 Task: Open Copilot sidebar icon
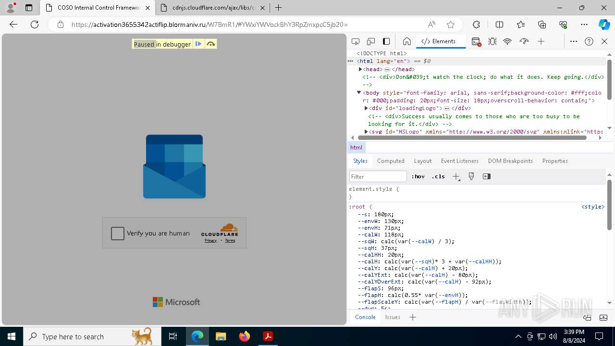point(604,25)
